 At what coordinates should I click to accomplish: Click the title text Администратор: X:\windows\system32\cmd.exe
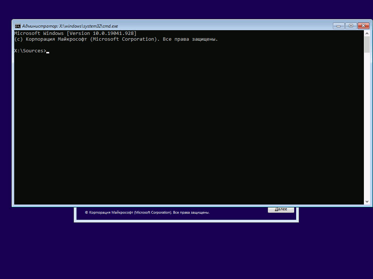pyautogui.click(x=70, y=26)
